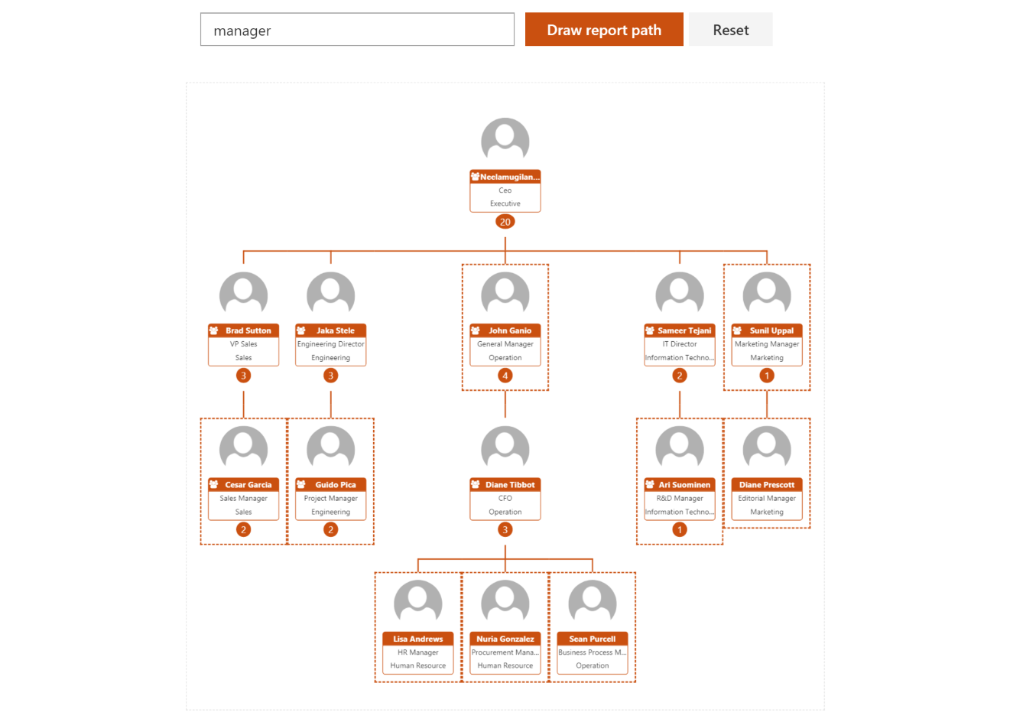Screen dimensions: 1023x719
Task: Click the team icon on Diane Tibbot's node header
Action: click(476, 485)
